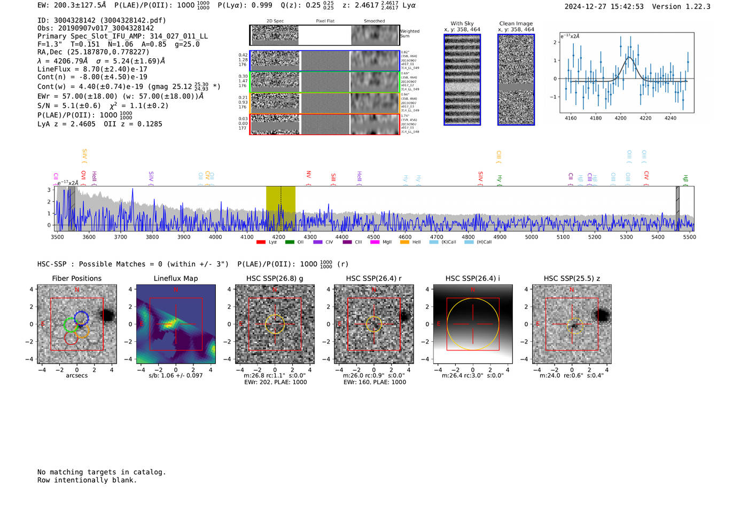Open the HSC SSP(26.8) g cutout

[275, 324]
